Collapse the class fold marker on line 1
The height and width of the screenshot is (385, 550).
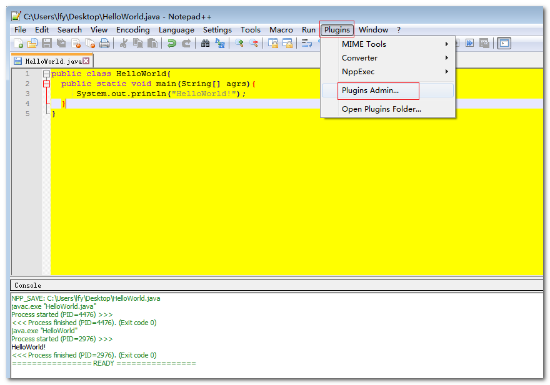[46, 74]
